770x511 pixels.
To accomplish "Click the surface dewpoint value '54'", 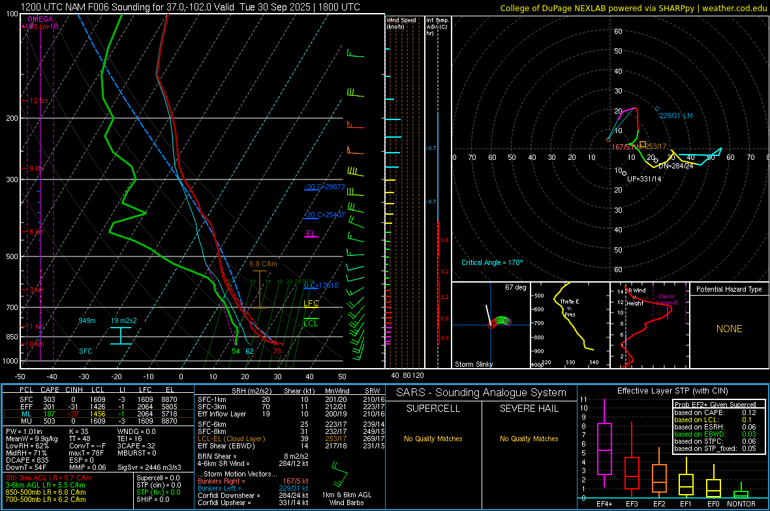I will point(236,351).
